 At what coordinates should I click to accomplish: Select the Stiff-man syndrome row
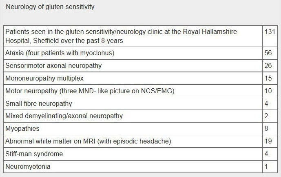tap(140, 154)
